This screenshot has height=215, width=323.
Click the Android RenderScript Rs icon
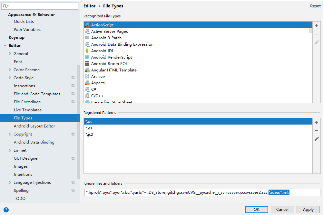click(87, 57)
